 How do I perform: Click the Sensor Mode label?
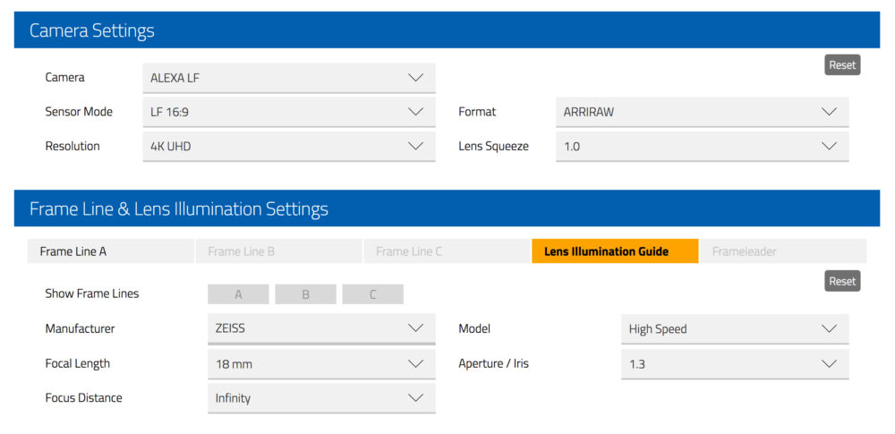click(79, 112)
